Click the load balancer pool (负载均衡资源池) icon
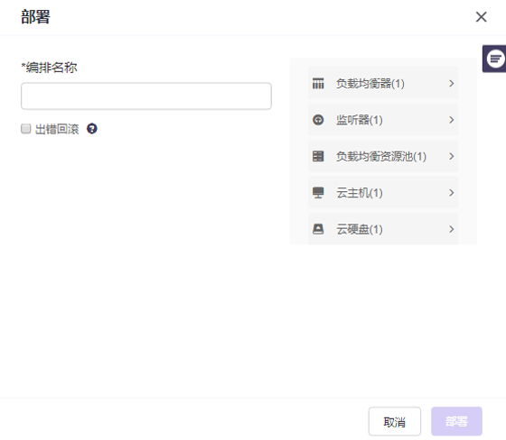506x440 pixels. (318, 156)
